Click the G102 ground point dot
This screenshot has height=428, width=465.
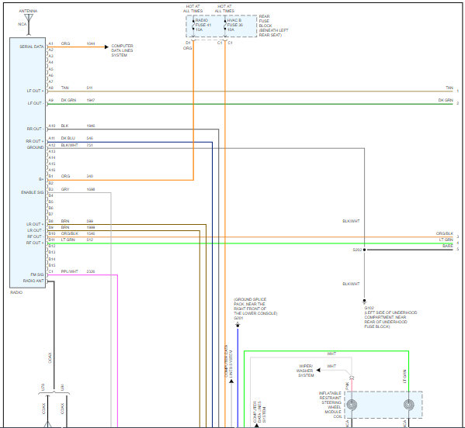[x=364, y=301]
